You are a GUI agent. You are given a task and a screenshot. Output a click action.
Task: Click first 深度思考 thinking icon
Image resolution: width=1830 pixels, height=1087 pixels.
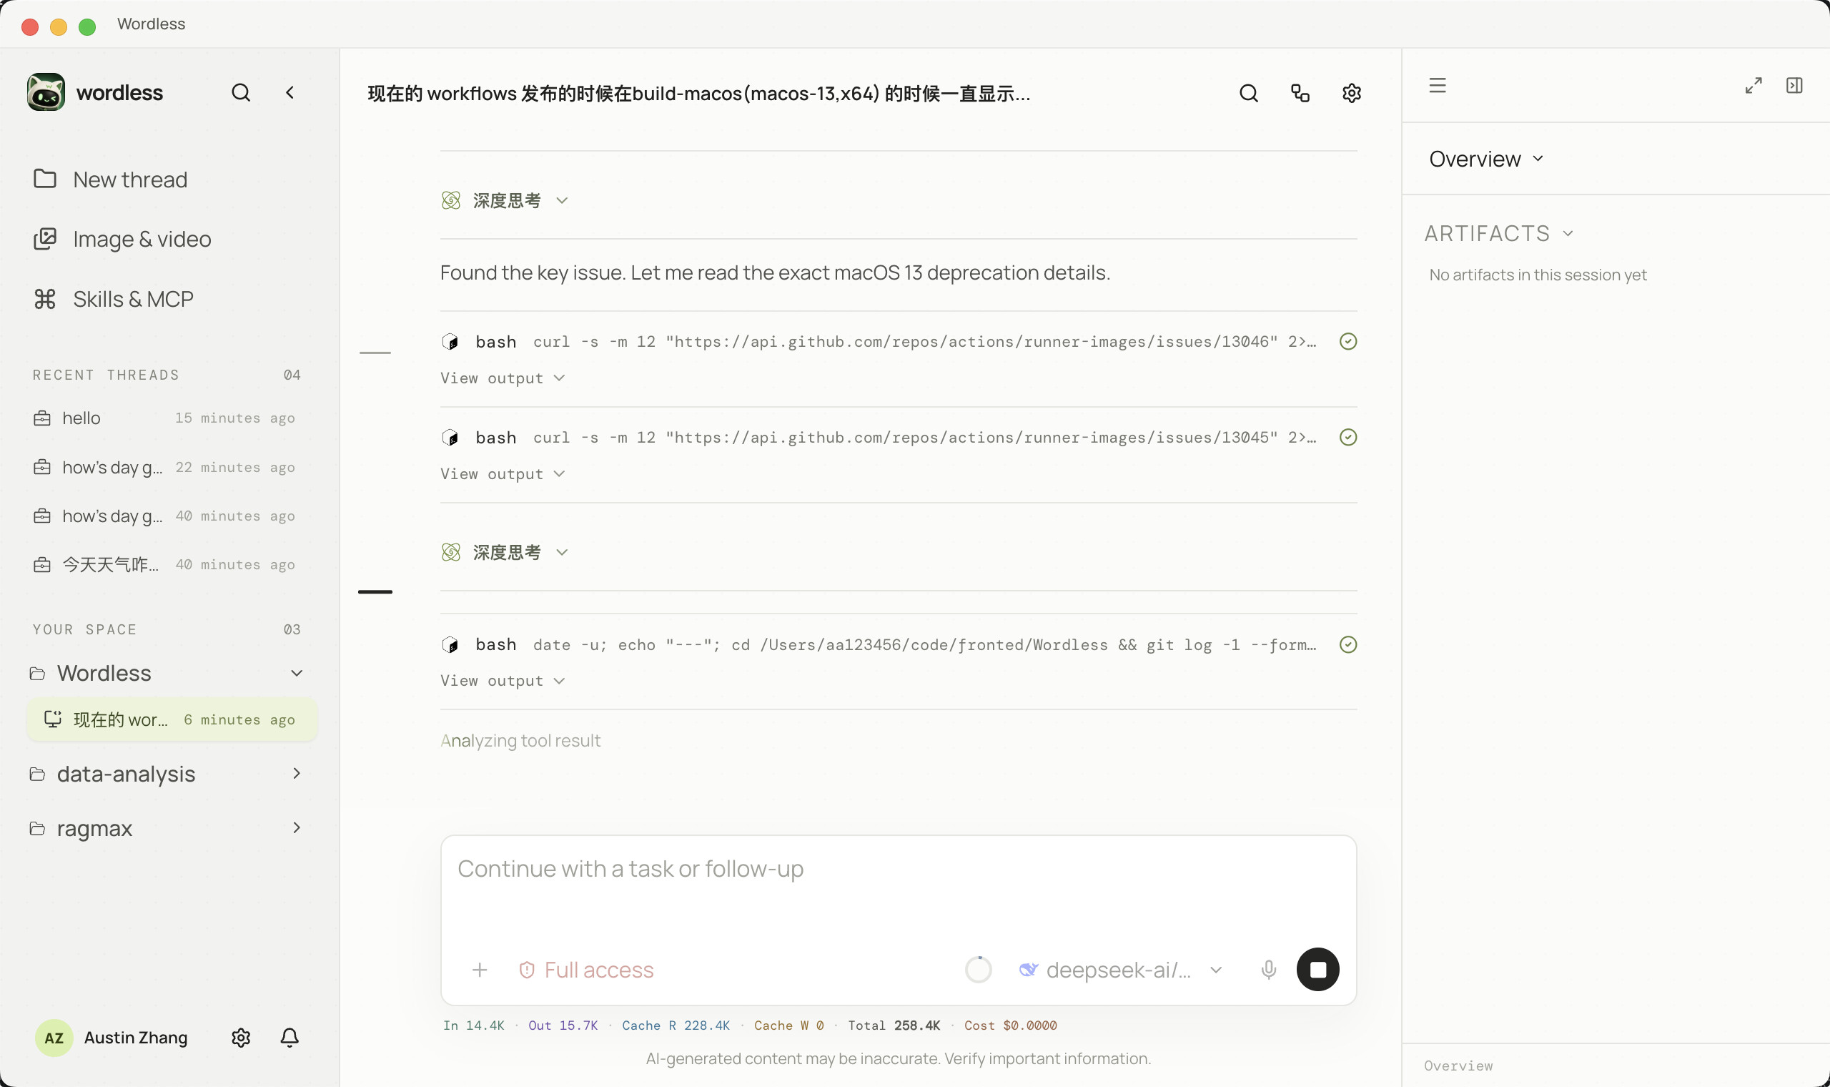pyautogui.click(x=451, y=200)
